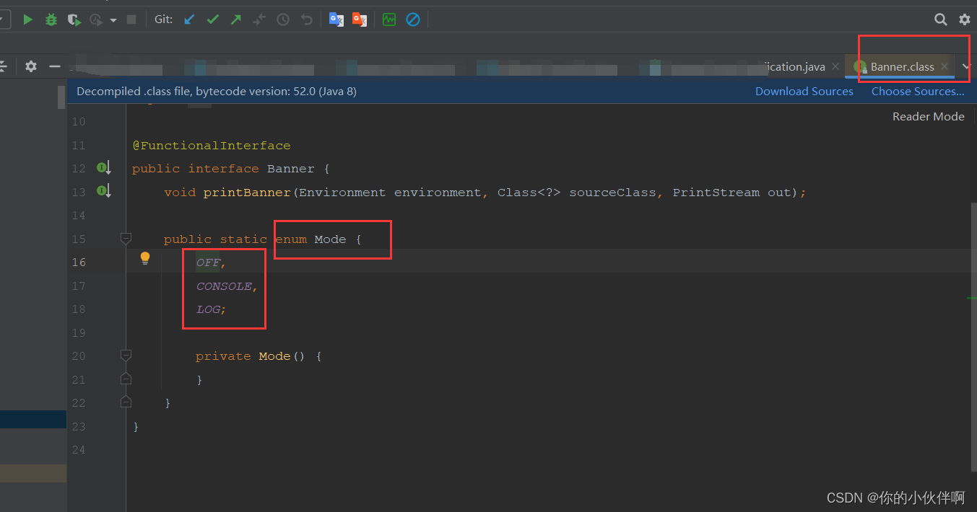This screenshot has width=977, height=512.
Task: Click the blue circle-slash icon in the toolbar
Action: (412, 19)
